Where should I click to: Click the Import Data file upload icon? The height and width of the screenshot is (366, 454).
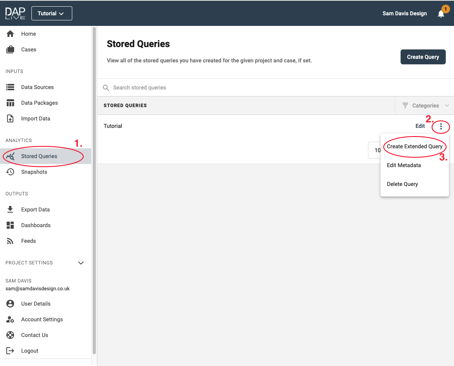click(x=10, y=118)
